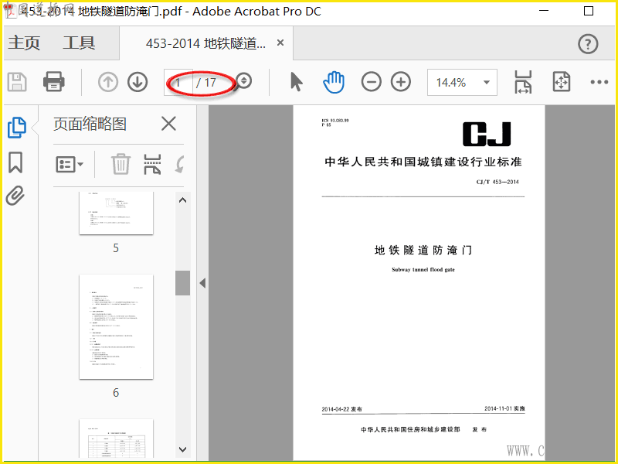Print the document with printer icon
618x464 pixels.
pos(53,82)
